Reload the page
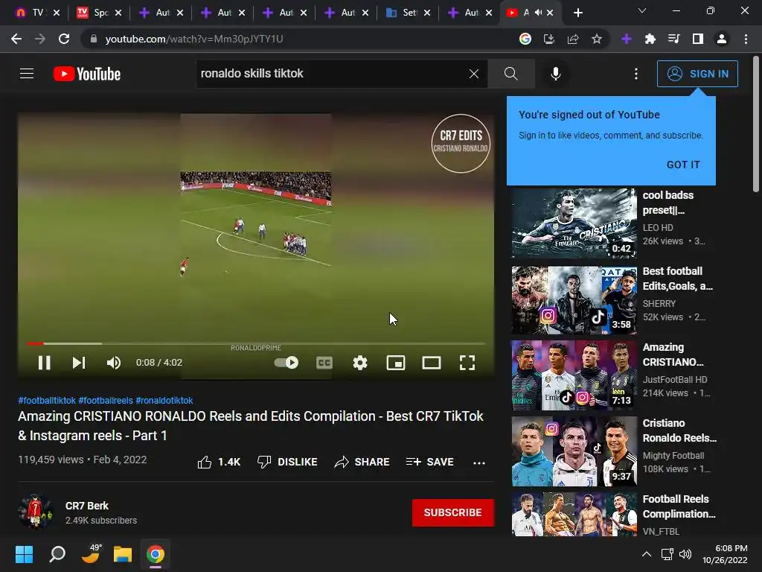Viewport: 762px width, 572px height. [x=64, y=39]
